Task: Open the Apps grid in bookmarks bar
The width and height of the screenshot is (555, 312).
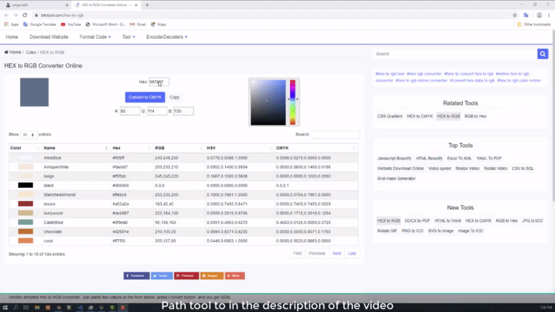Action: coord(12,24)
